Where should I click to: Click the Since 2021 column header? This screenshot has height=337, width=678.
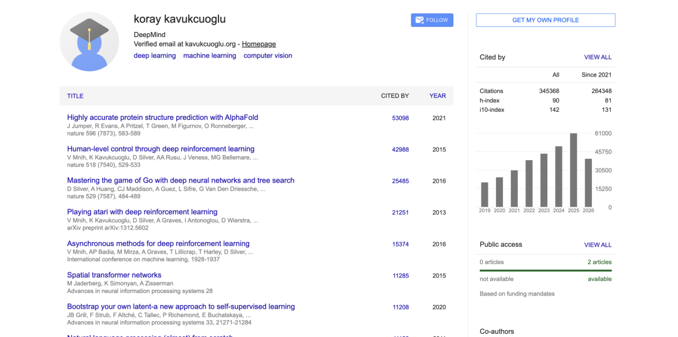pos(597,75)
